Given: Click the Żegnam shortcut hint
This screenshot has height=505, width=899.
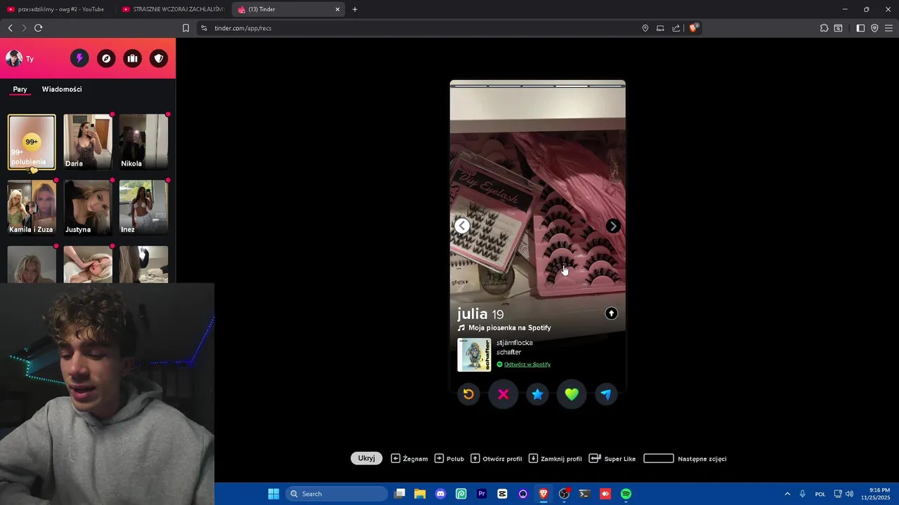Looking at the screenshot, I should pos(409,459).
